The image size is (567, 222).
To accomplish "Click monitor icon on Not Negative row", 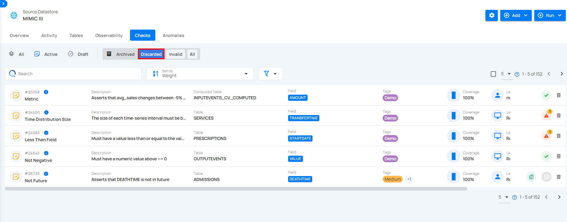I will (x=498, y=156).
